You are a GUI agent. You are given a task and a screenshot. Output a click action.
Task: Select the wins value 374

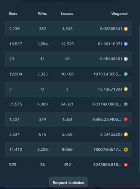pos(42,119)
